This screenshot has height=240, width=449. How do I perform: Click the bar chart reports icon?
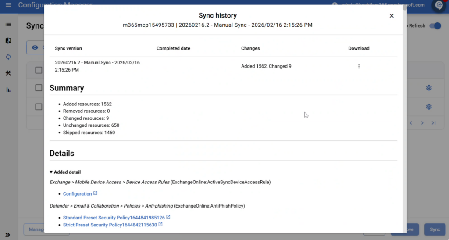[8, 90]
